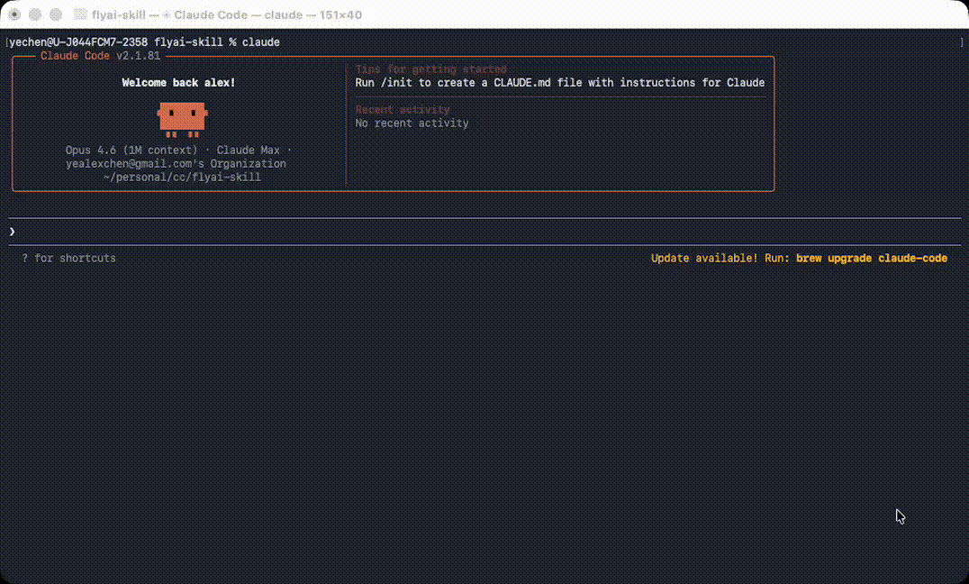Click the folder icon in the title bar

(x=79, y=14)
